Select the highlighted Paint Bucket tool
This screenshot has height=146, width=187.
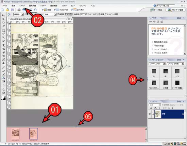pyautogui.click(x=3, y=78)
